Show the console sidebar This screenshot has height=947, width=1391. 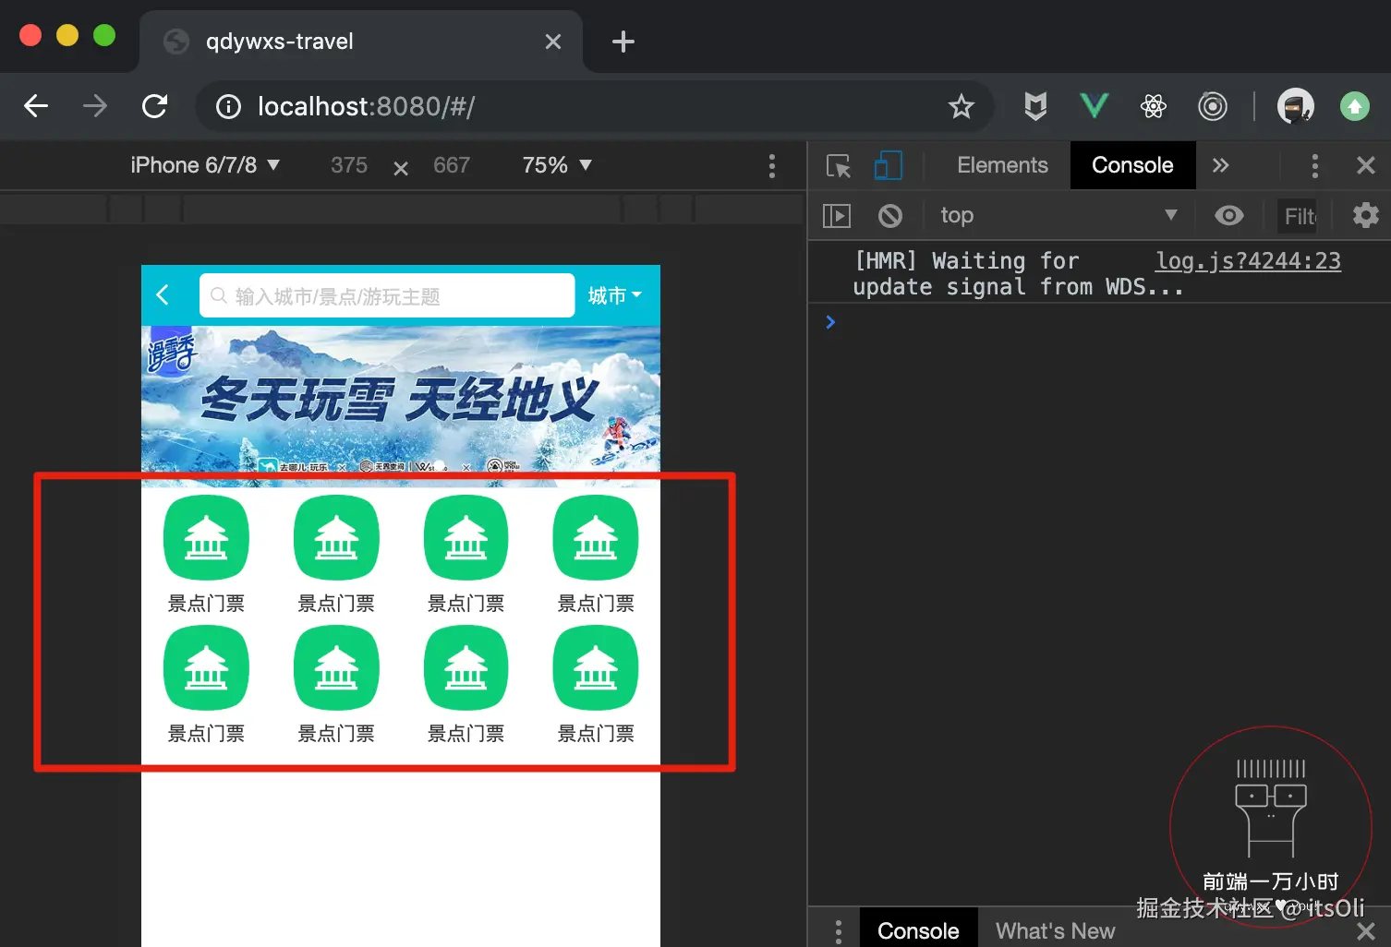pos(836,216)
